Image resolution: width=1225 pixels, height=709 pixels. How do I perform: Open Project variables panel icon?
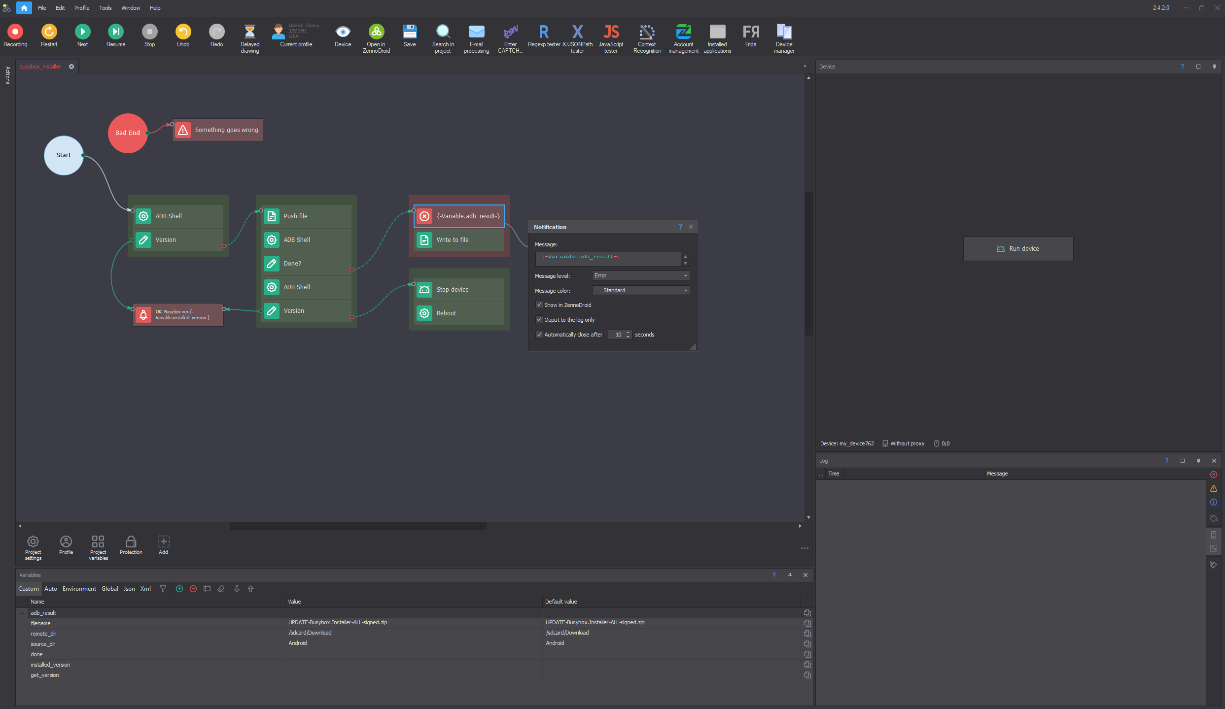tap(98, 542)
